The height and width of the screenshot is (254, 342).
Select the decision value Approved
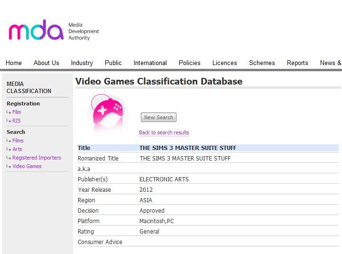152,211
